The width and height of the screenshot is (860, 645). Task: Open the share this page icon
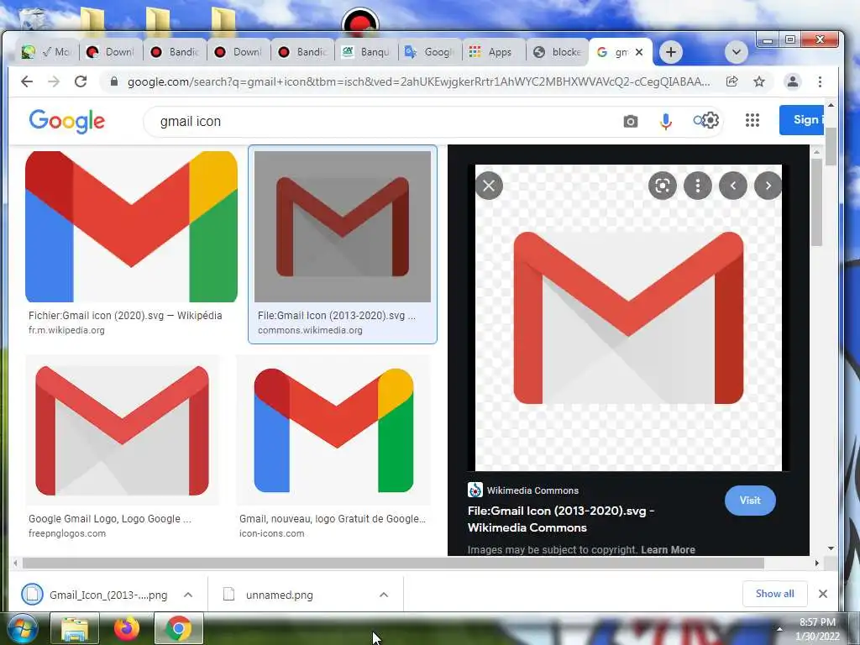732,81
